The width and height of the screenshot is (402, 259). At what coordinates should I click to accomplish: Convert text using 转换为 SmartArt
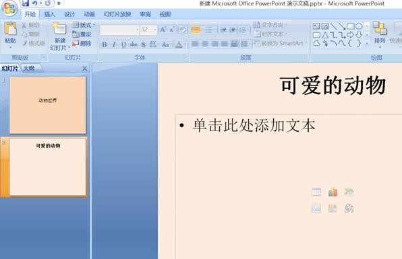pos(280,43)
